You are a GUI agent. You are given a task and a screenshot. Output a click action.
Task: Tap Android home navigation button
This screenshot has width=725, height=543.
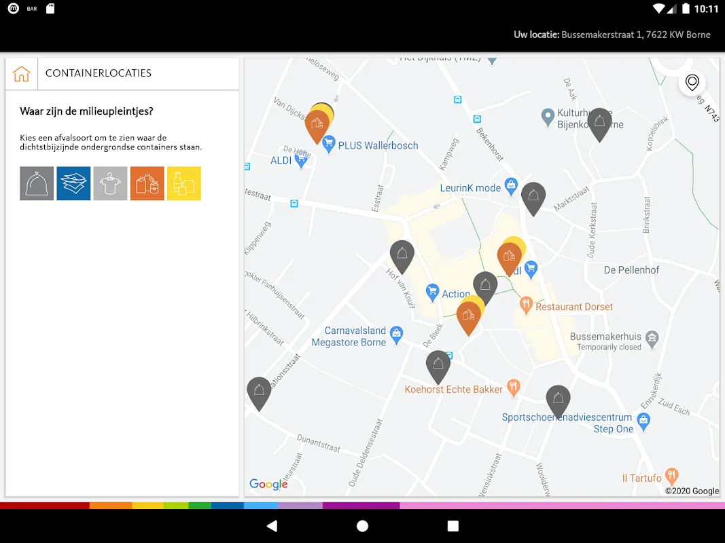click(x=363, y=526)
